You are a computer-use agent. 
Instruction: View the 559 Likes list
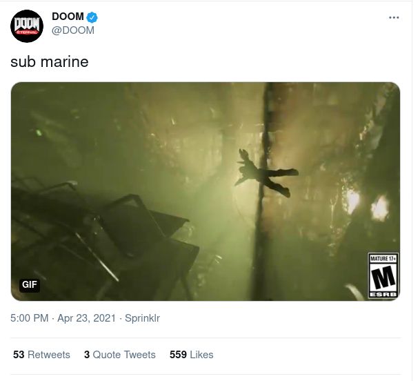tap(191, 355)
